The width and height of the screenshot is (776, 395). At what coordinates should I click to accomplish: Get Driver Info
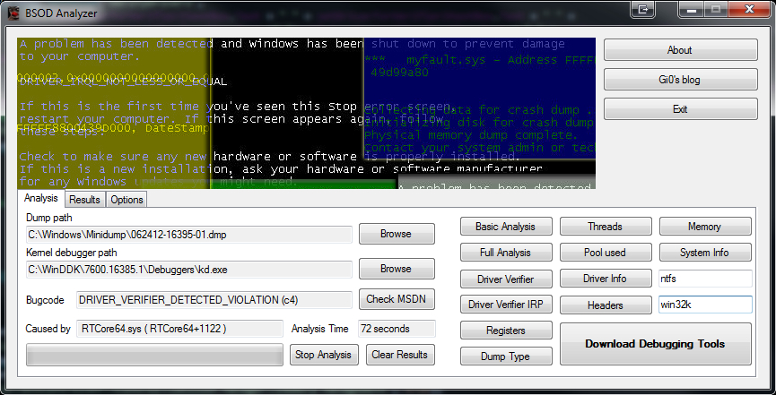click(x=606, y=279)
